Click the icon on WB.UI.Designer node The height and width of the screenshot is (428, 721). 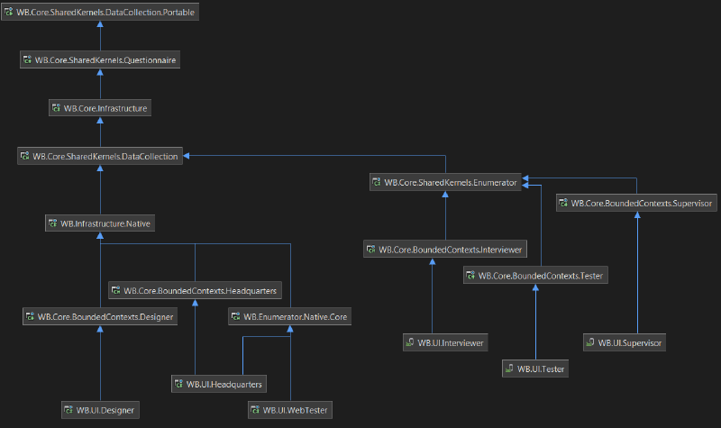click(68, 411)
